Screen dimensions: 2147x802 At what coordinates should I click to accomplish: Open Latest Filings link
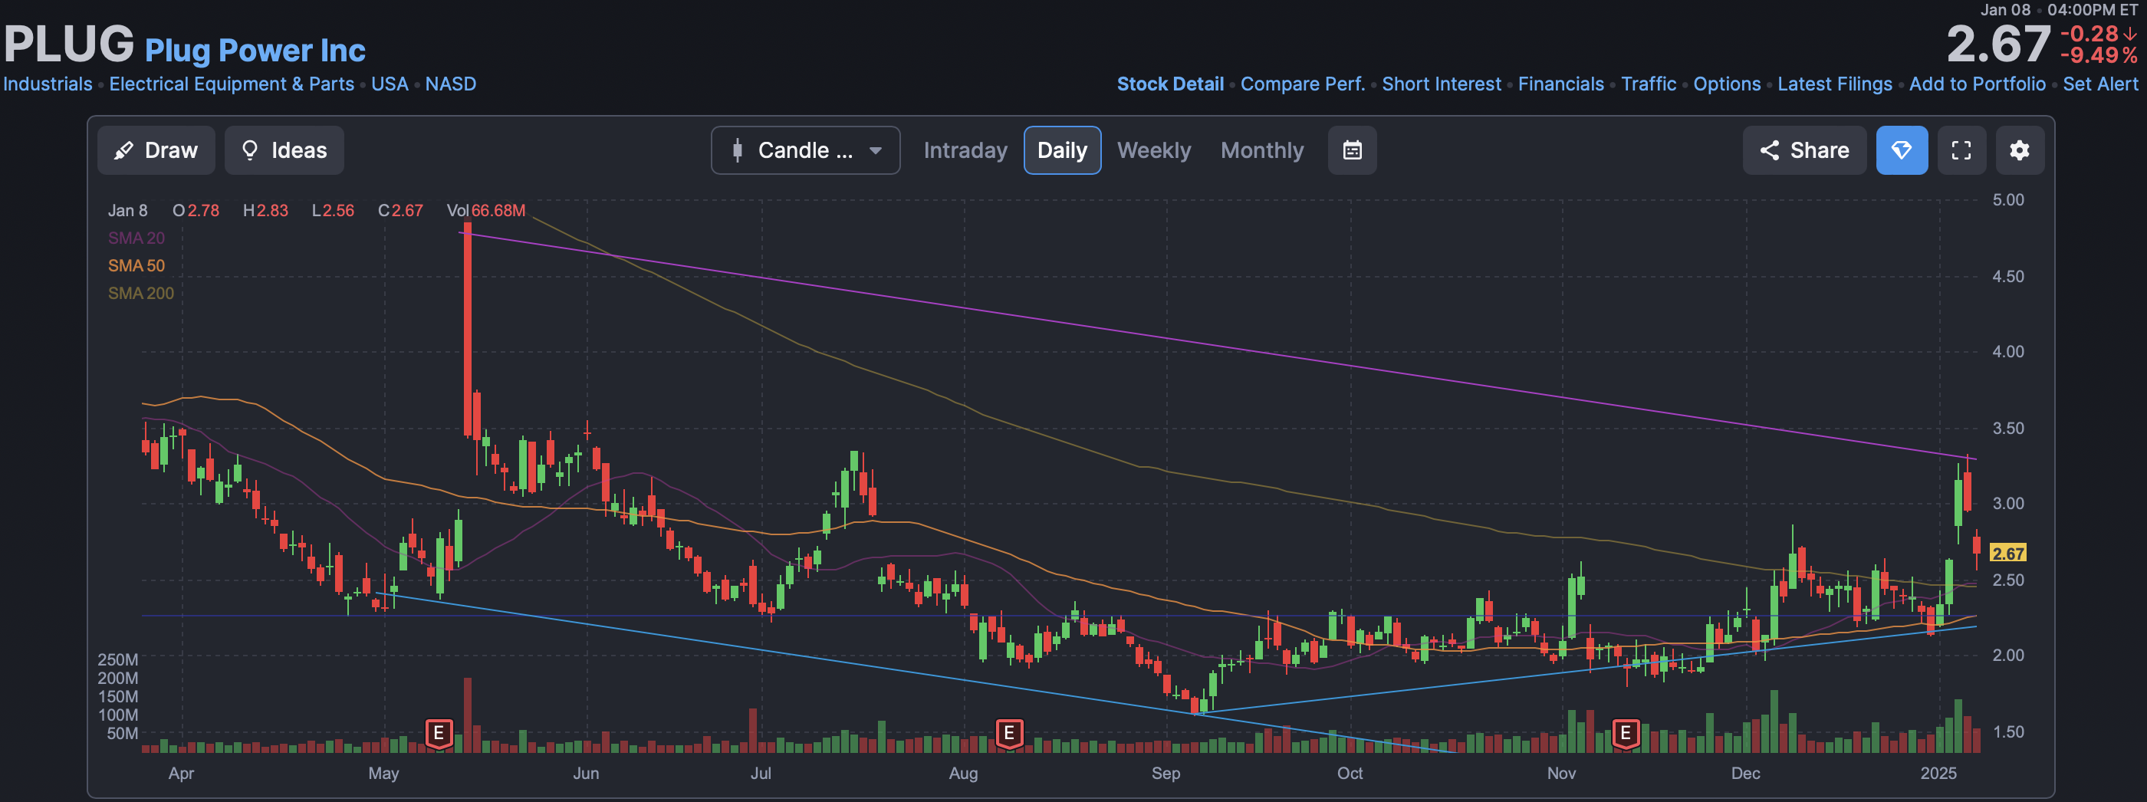pos(1834,84)
